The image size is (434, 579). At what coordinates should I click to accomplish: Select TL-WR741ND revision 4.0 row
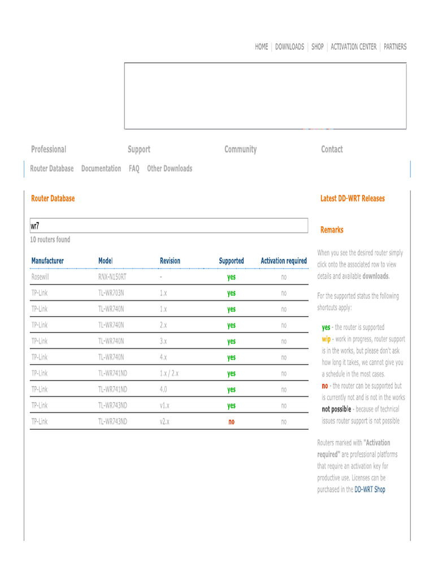(169, 390)
